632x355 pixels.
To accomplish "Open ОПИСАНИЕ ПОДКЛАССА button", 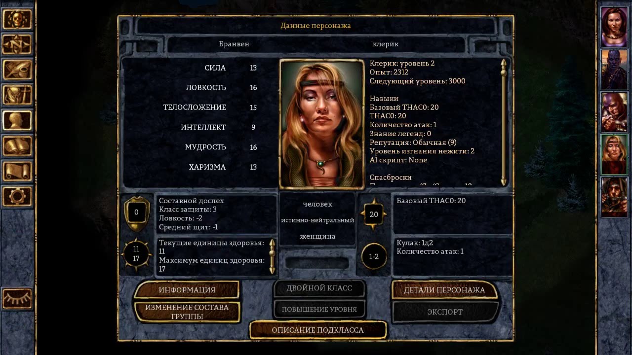I will click(x=317, y=330).
